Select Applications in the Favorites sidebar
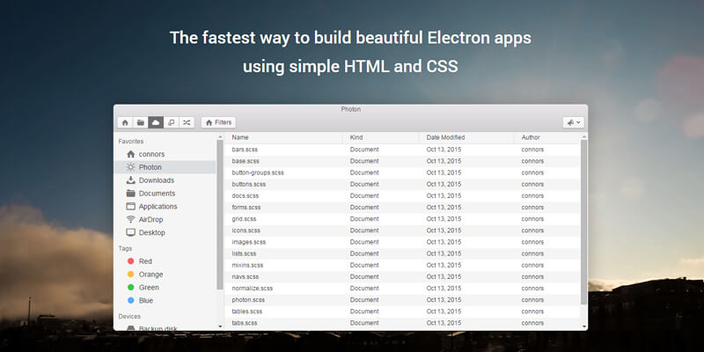 158,206
